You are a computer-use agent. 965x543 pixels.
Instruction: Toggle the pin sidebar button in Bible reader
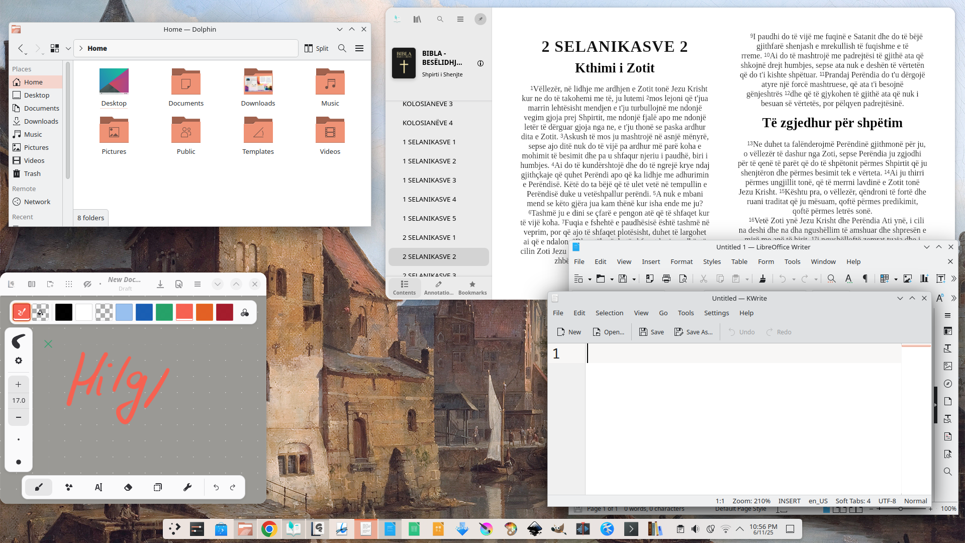[x=480, y=19]
